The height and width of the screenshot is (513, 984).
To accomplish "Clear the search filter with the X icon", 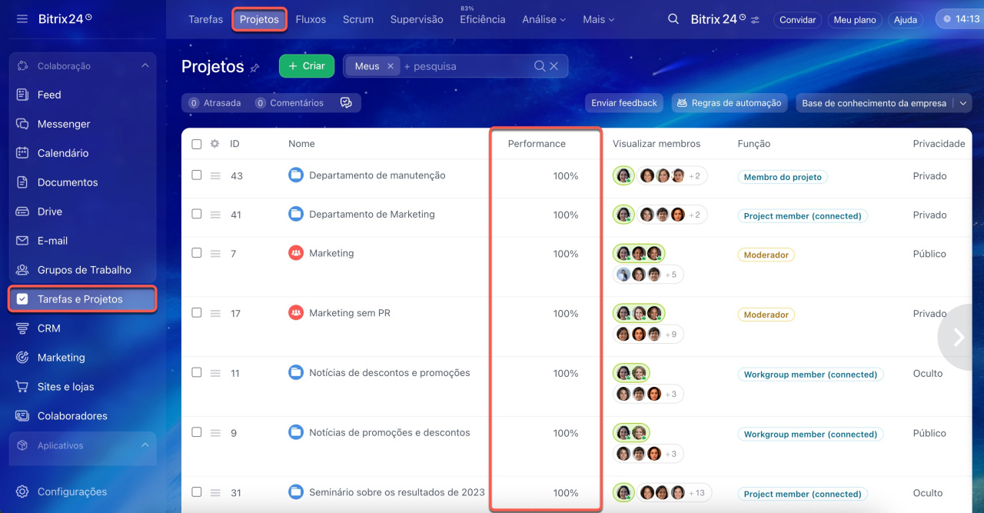I will [553, 66].
